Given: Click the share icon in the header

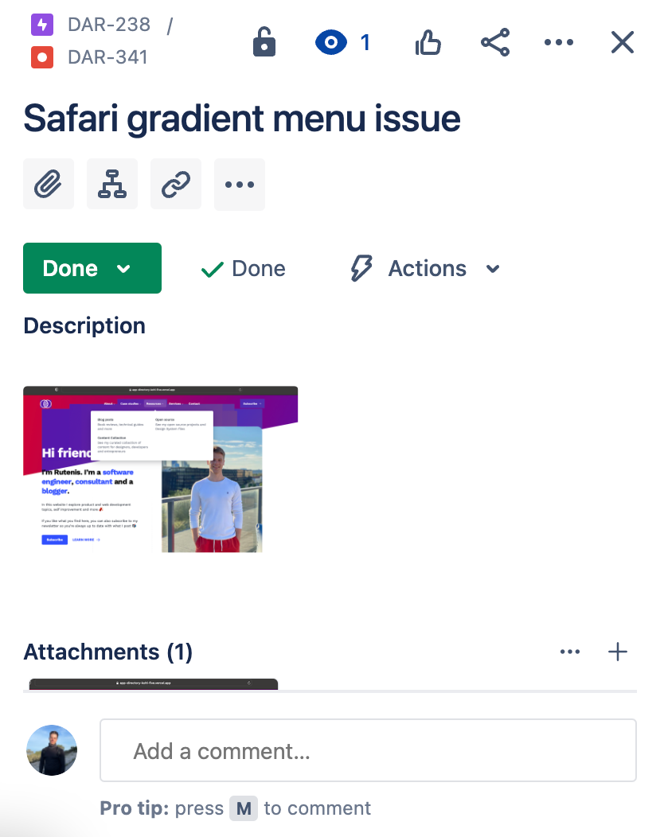Looking at the screenshot, I should pyautogui.click(x=495, y=42).
